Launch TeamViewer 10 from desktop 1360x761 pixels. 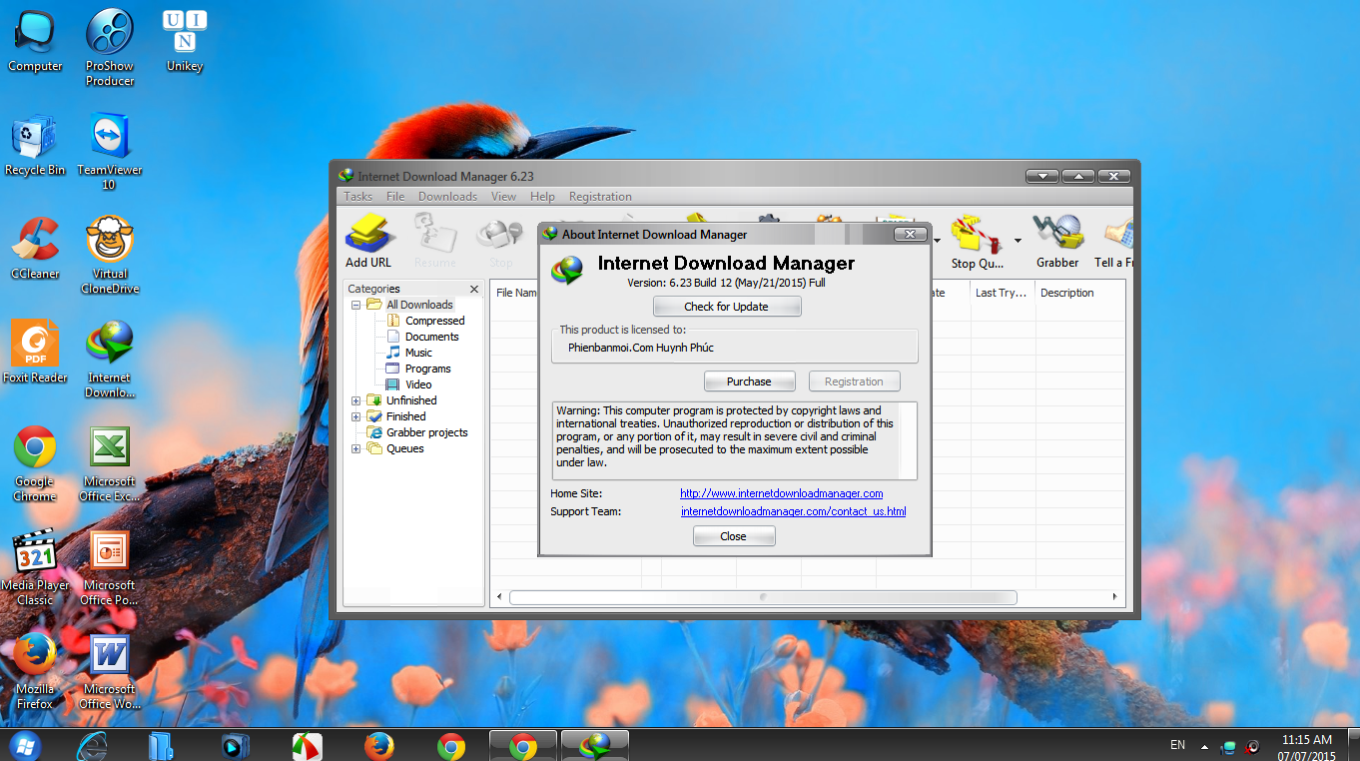coord(110,152)
